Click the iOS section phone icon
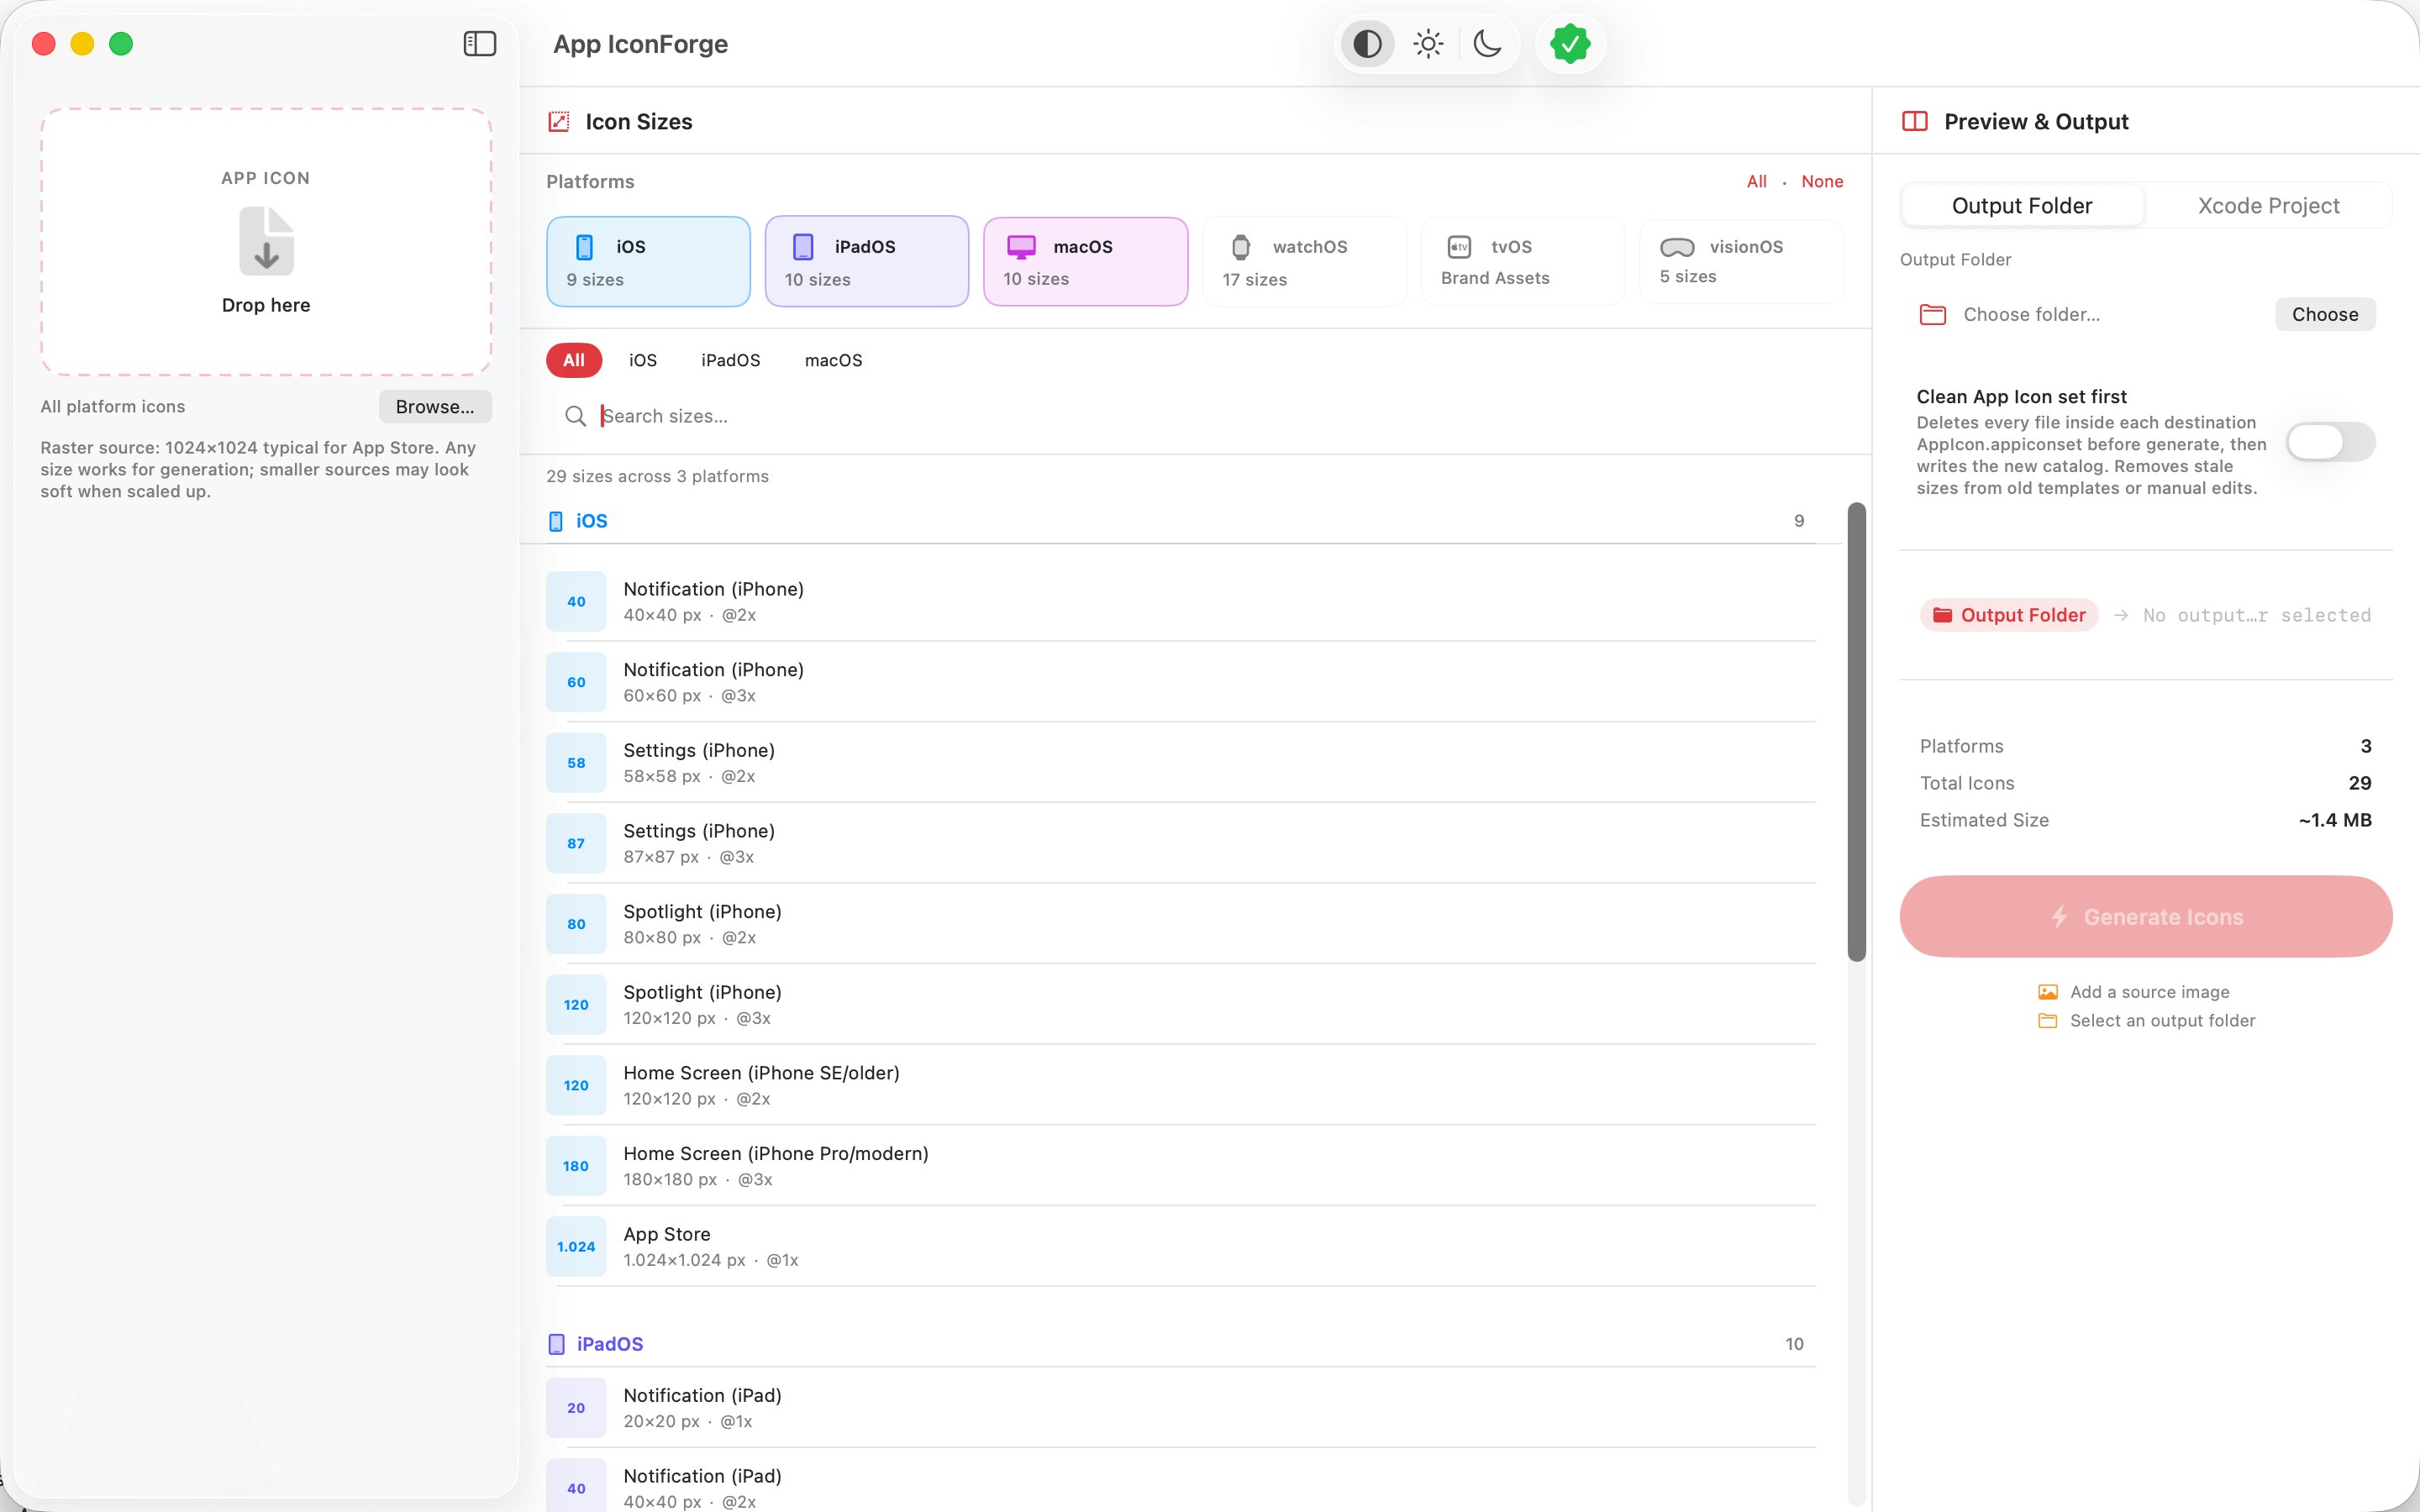This screenshot has height=1512, width=2420. click(x=556, y=521)
